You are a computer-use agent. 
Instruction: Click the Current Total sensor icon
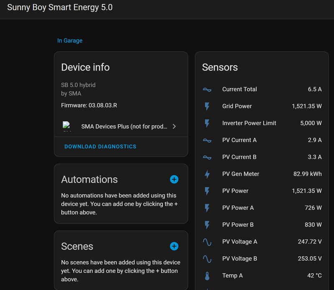[x=207, y=89]
